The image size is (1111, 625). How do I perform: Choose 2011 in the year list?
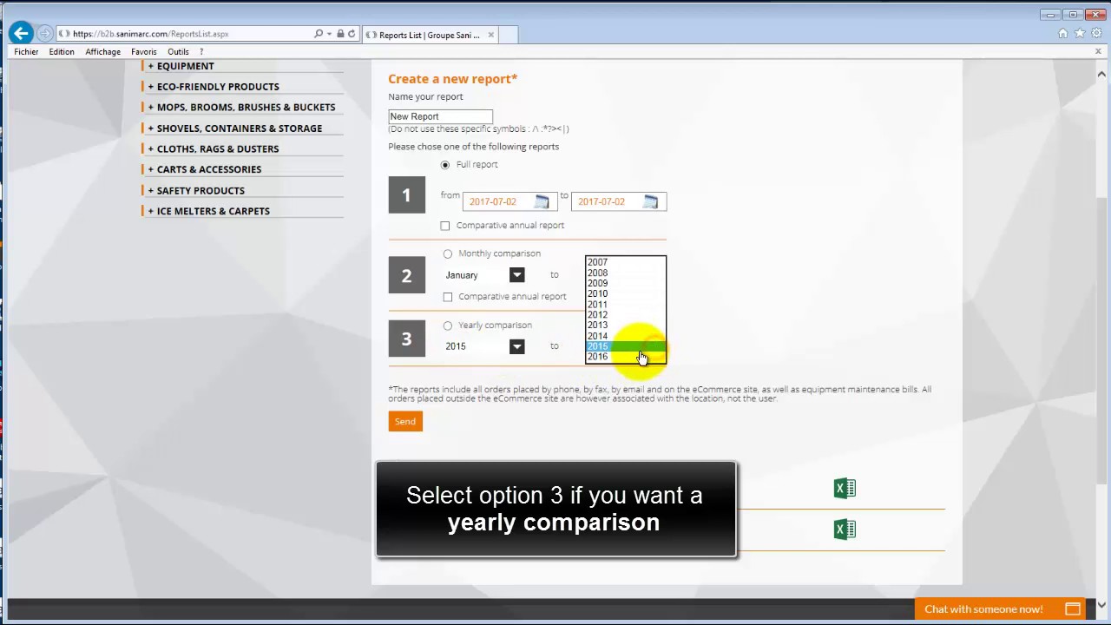[x=626, y=305]
